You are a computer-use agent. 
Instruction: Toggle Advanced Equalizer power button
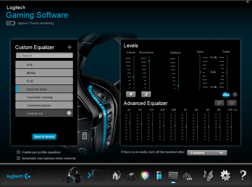tap(232, 103)
